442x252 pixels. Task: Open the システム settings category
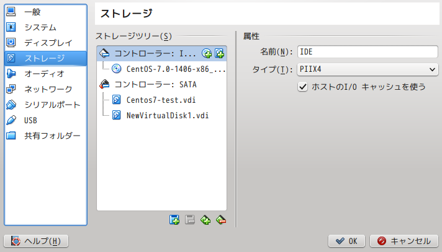(x=45, y=27)
